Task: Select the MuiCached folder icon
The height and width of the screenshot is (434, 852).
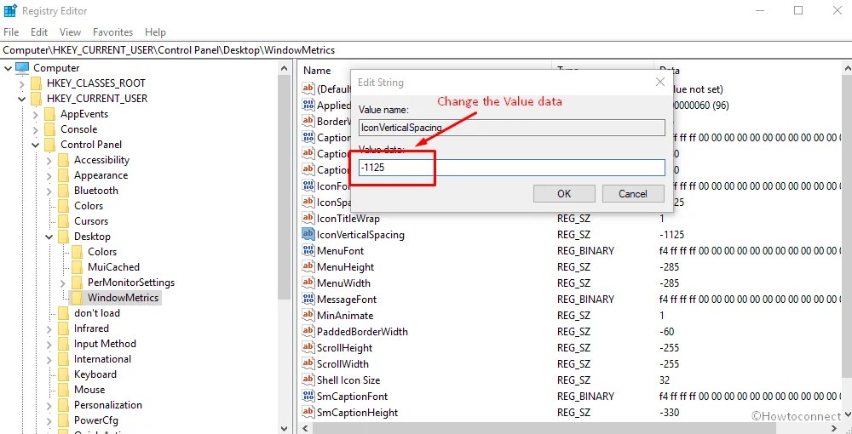Action: [x=78, y=267]
